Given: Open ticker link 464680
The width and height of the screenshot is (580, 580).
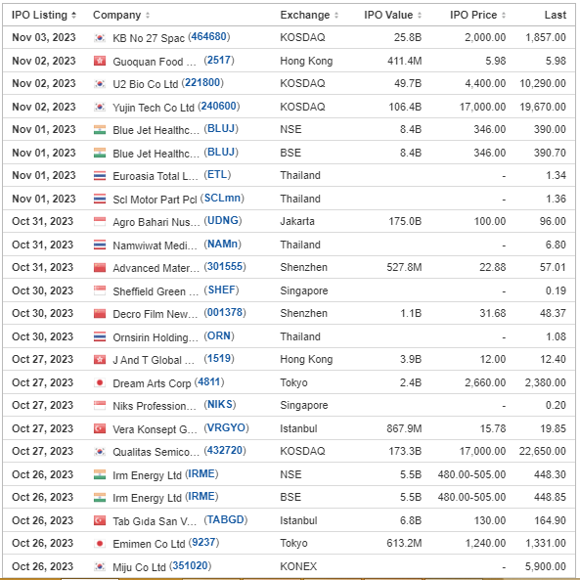Looking at the screenshot, I should coord(209,36).
